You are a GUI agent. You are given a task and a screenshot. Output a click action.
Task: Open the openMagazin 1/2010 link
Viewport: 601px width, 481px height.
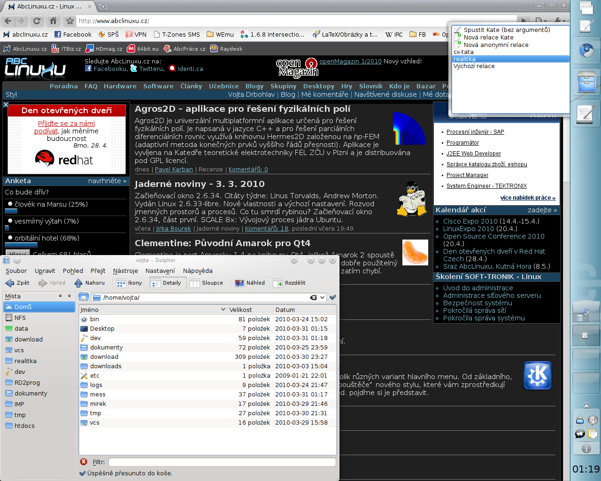click(350, 61)
